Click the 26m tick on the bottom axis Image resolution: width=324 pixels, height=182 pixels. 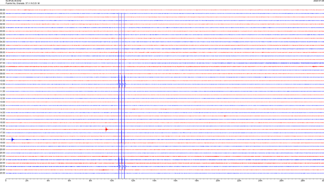click(x=281, y=181)
